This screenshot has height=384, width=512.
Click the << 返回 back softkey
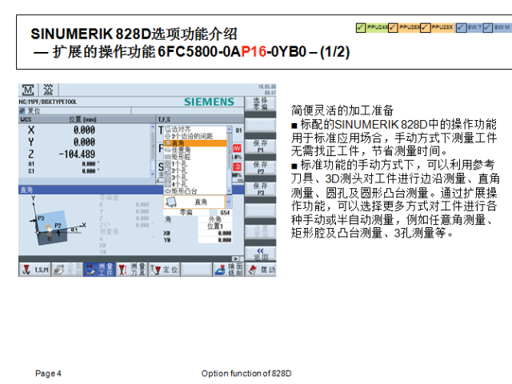tap(260, 254)
